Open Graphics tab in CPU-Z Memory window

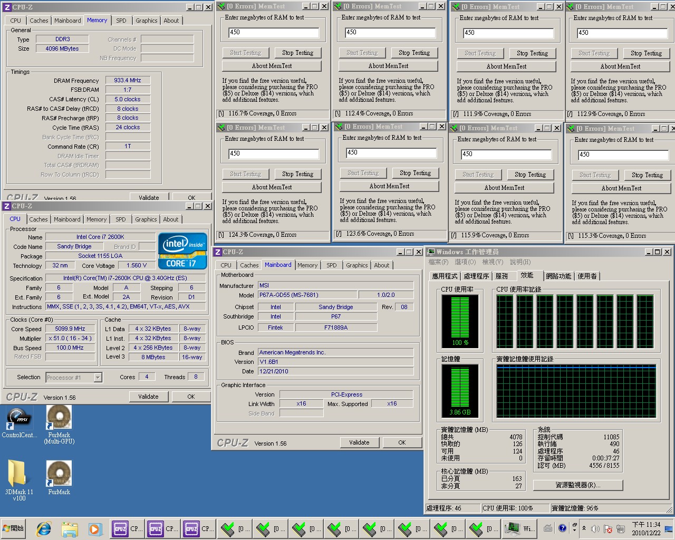(x=146, y=21)
